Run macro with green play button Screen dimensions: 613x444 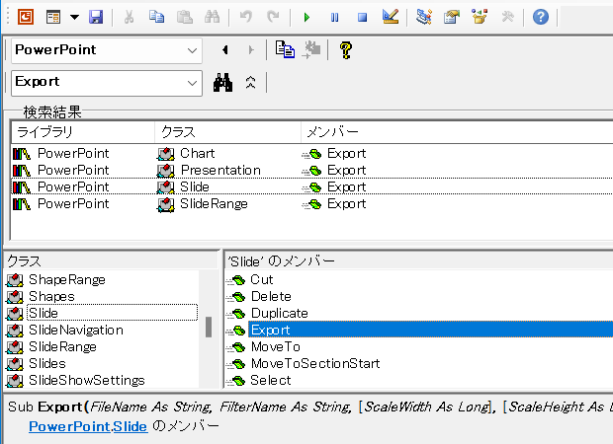tap(306, 17)
